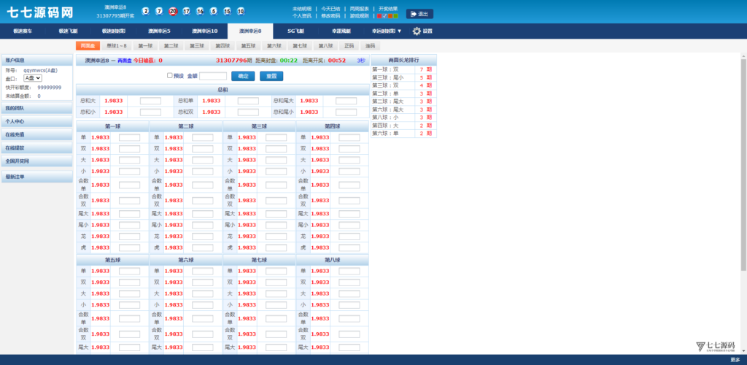The width and height of the screenshot is (747, 365).
Task: Open the 单球1~8 sub-tab
Action: 117,45
